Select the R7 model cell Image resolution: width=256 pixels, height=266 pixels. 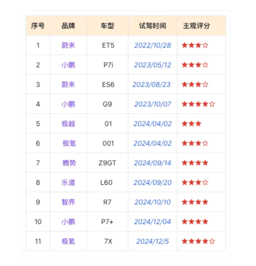click(x=108, y=202)
